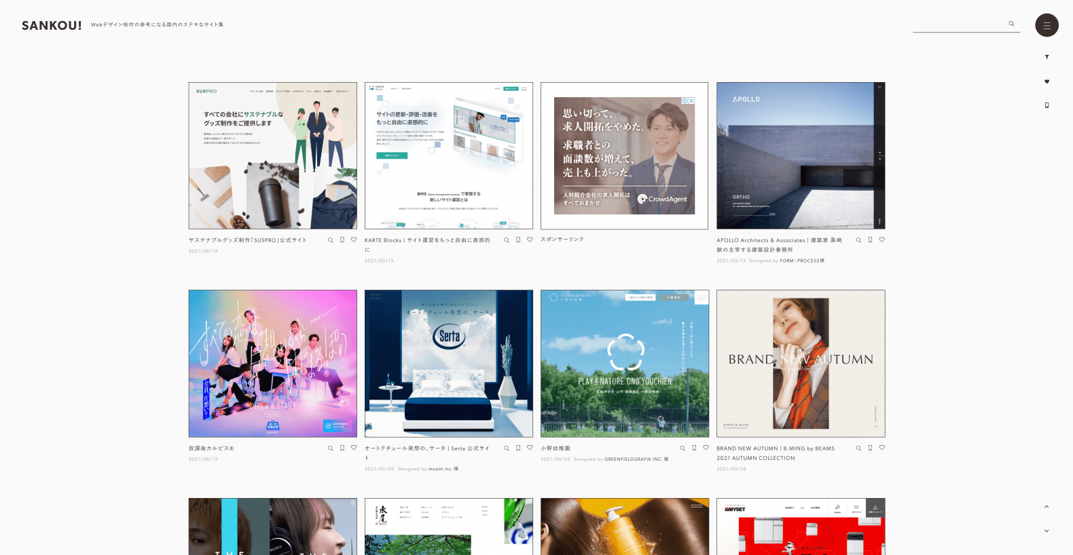Viewport: 1073px width, 555px height.
Task: Click into the search input field
Action: pyautogui.click(x=959, y=24)
